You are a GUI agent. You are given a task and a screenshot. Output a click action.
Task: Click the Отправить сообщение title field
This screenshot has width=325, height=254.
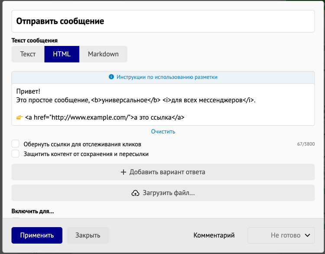pyautogui.click(x=163, y=21)
